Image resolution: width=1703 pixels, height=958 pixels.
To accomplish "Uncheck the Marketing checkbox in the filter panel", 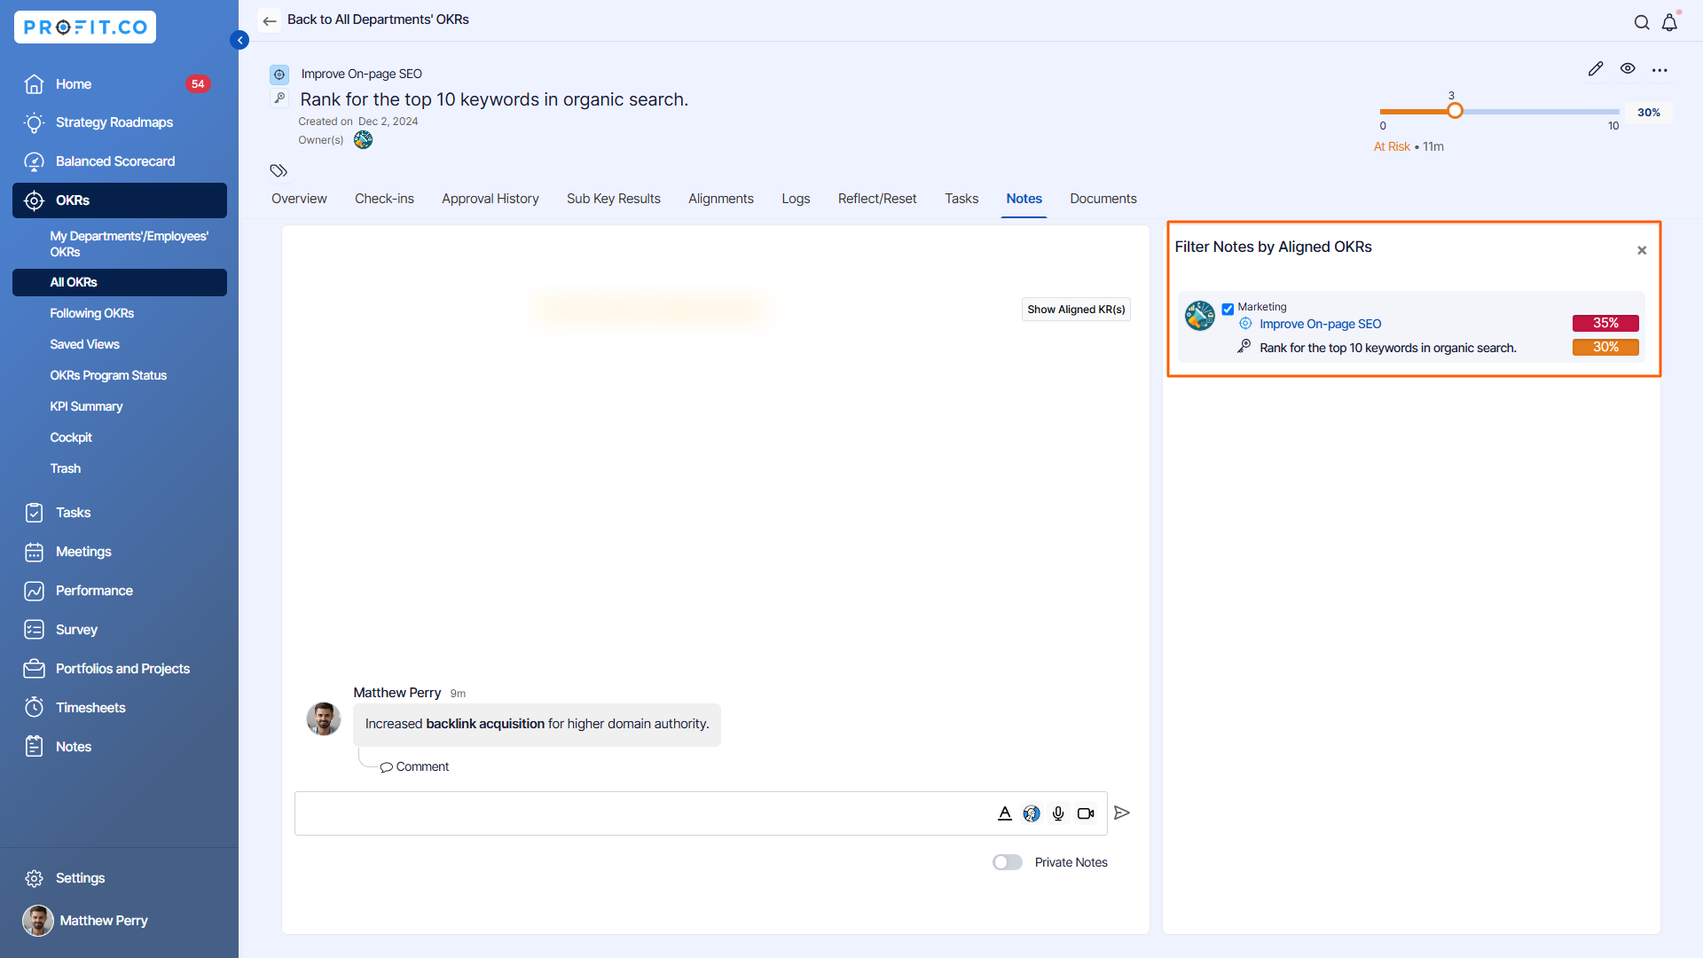I will click(1228, 309).
